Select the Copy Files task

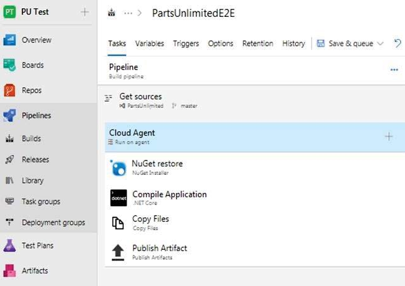[x=255, y=223]
